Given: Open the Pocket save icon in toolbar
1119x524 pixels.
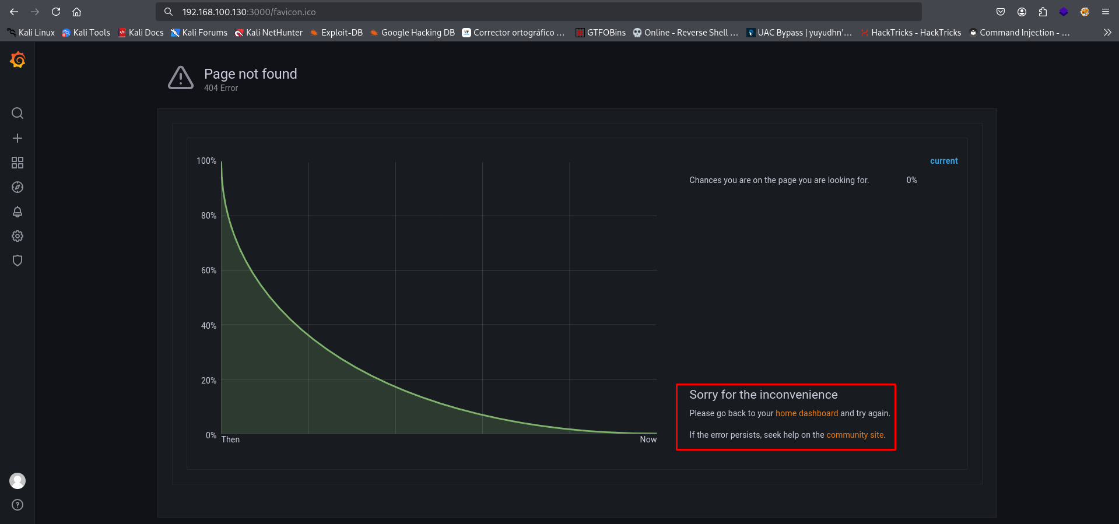Looking at the screenshot, I should click(1001, 12).
